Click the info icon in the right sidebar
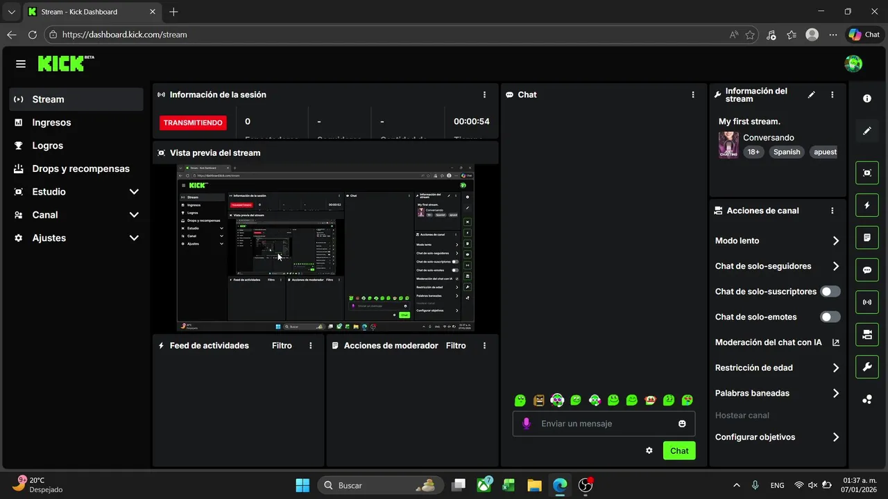The image size is (888, 499). pyautogui.click(x=867, y=98)
